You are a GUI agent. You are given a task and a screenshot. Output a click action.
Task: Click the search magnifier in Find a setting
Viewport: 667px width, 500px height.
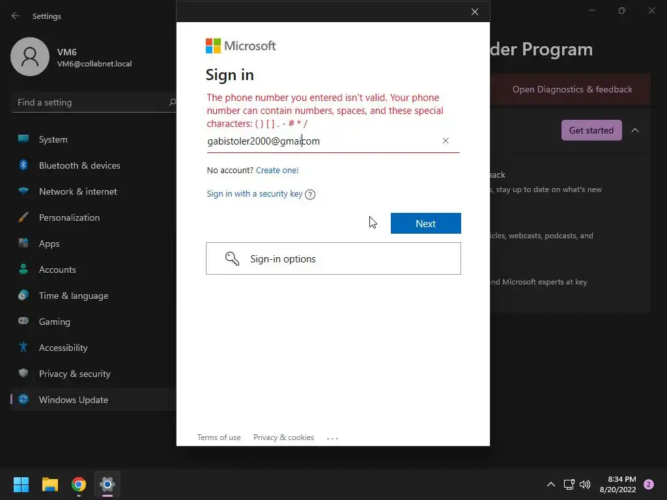(x=172, y=102)
